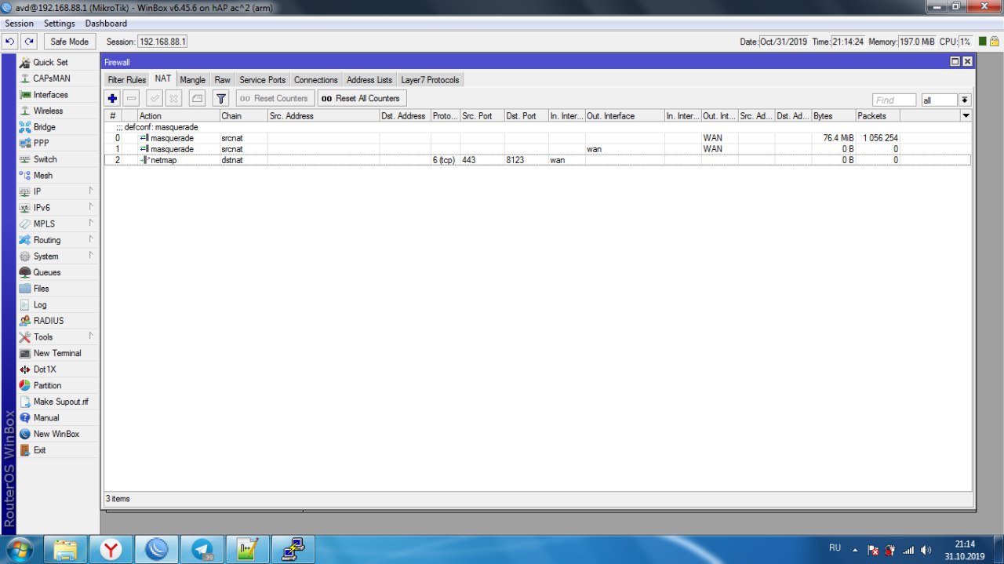Switch to the Mangle tab

point(192,80)
